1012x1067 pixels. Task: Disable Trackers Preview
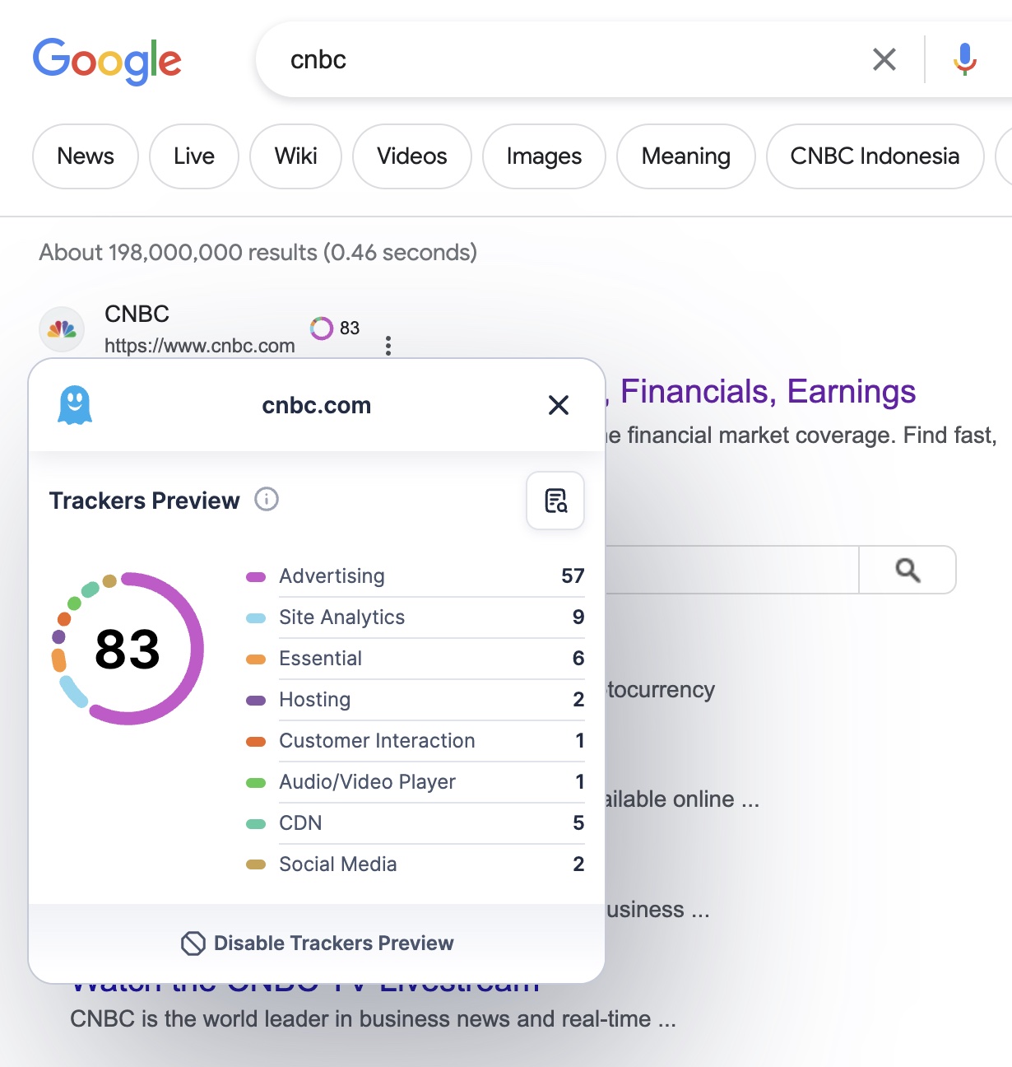point(318,944)
